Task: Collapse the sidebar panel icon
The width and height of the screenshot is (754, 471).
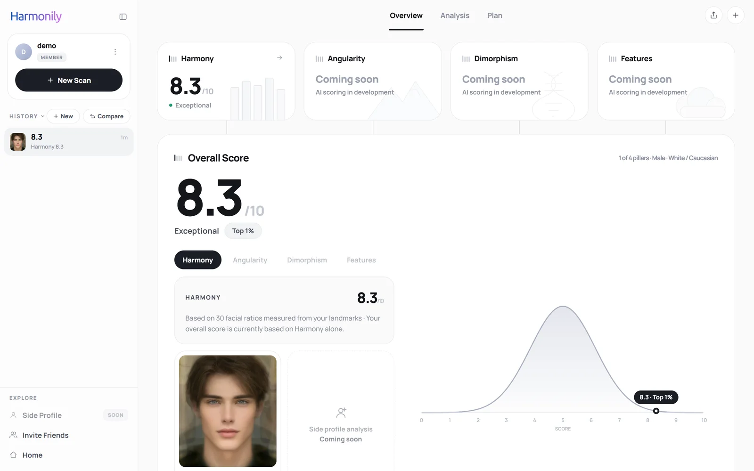Action: (123, 17)
